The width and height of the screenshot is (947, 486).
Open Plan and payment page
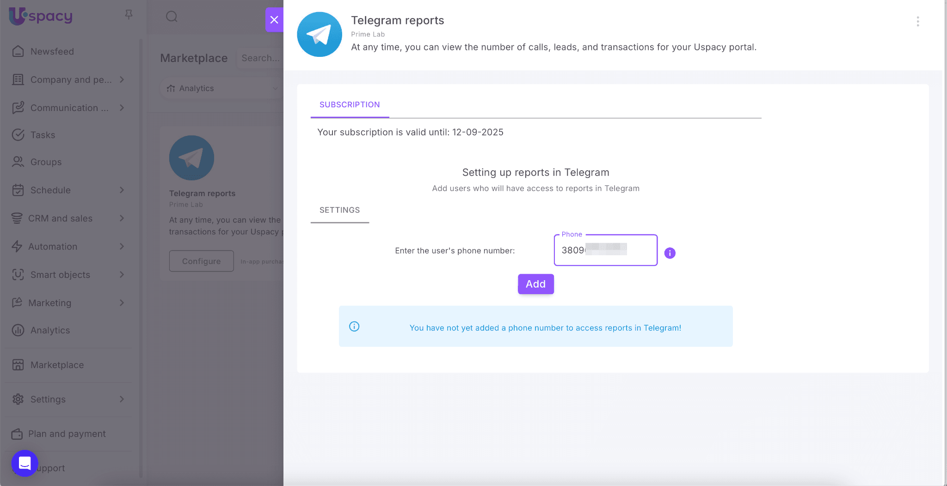pyautogui.click(x=67, y=434)
